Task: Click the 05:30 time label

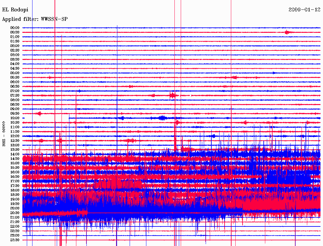Action: click(15, 78)
